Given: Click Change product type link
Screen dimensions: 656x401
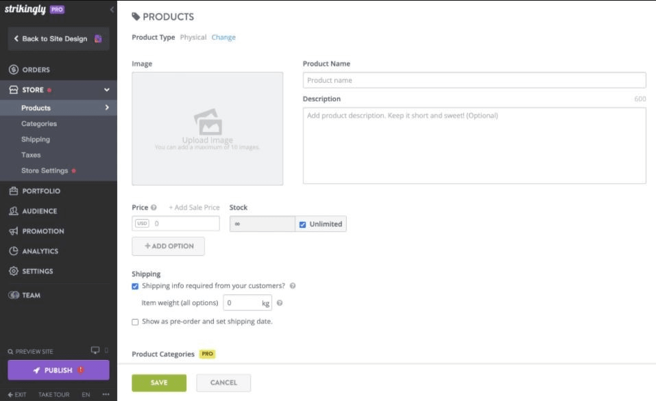Looking at the screenshot, I should 223,38.
